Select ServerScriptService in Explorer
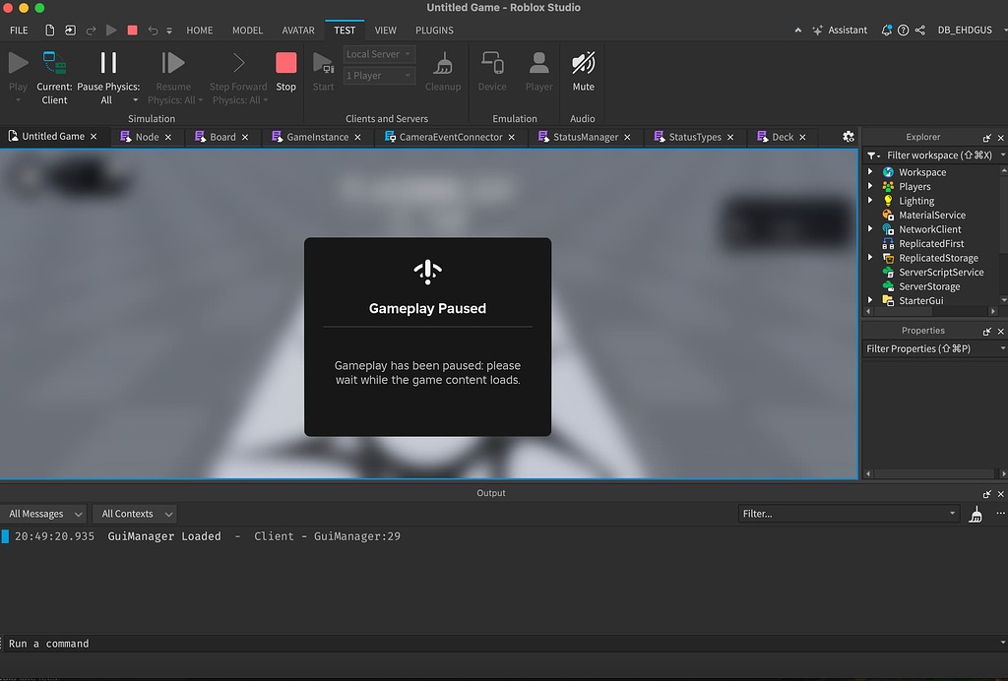Screen dimensions: 1008x681 coord(941,272)
